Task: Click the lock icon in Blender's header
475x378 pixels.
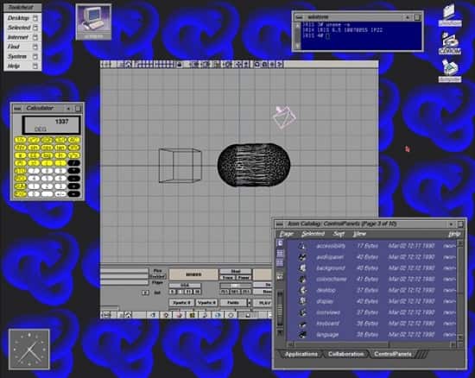Action: point(180,64)
